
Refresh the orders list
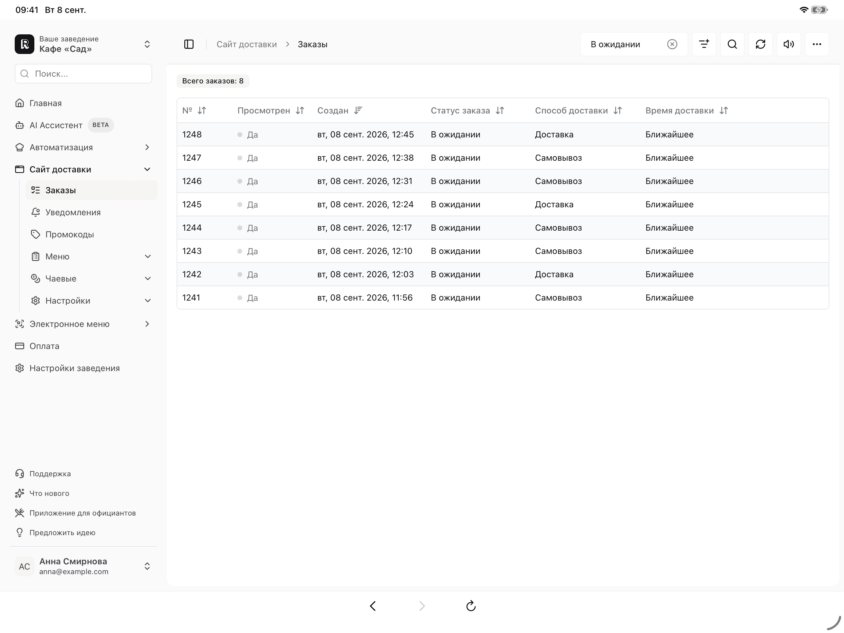coord(761,44)
